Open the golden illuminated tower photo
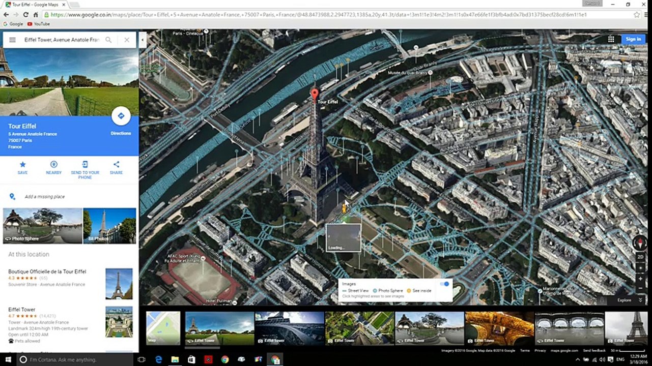Screen dimensions: 652x366 (x=499, y=328)
